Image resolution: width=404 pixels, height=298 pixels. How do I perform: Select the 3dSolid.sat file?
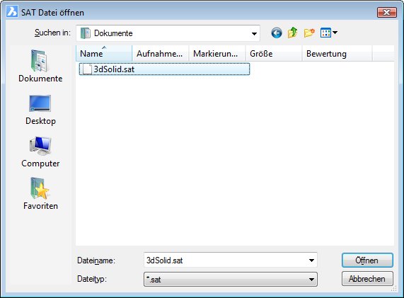(x=164, y=69)
